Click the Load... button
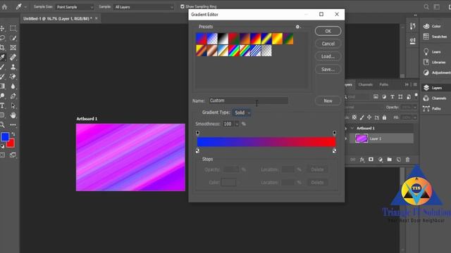 point(328,56)
